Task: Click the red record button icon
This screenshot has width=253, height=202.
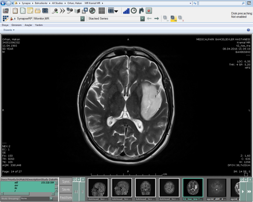Action: pyautogui.click(x=149, y=11)
